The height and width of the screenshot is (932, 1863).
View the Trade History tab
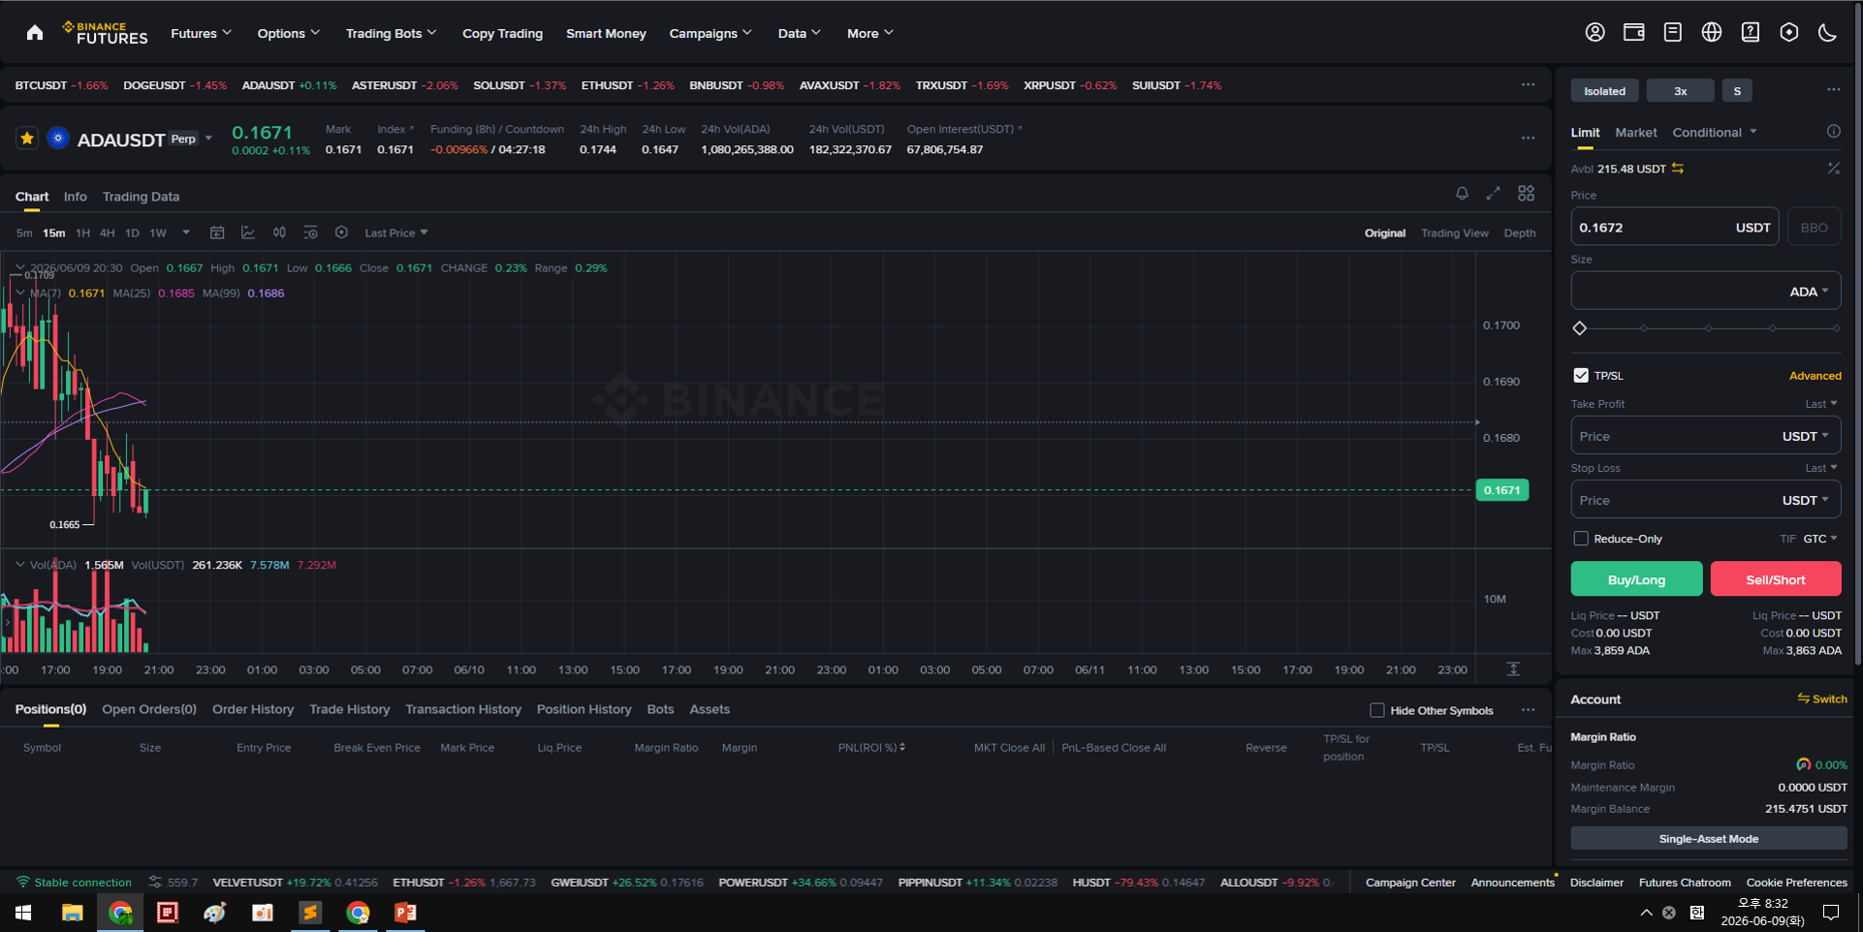pyautogui.click(x=349, y=709)
